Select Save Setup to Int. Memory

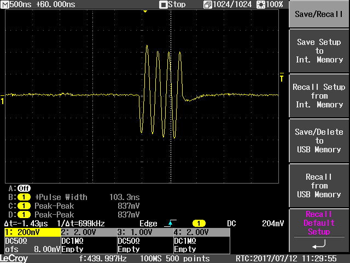[x=319, y=51]
